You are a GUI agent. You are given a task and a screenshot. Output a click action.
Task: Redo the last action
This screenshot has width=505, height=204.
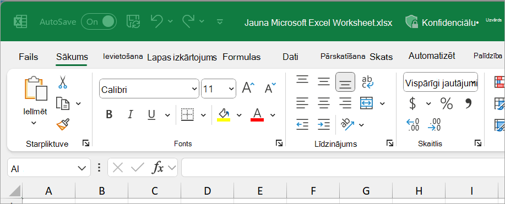[x=189, y=21]
